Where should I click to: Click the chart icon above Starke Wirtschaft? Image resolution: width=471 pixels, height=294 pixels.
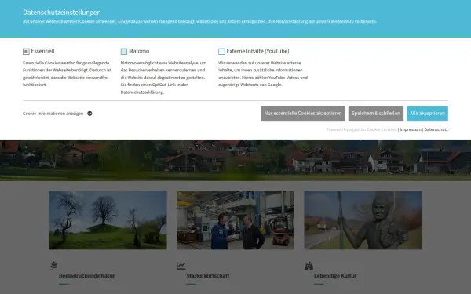coord(181,266)
